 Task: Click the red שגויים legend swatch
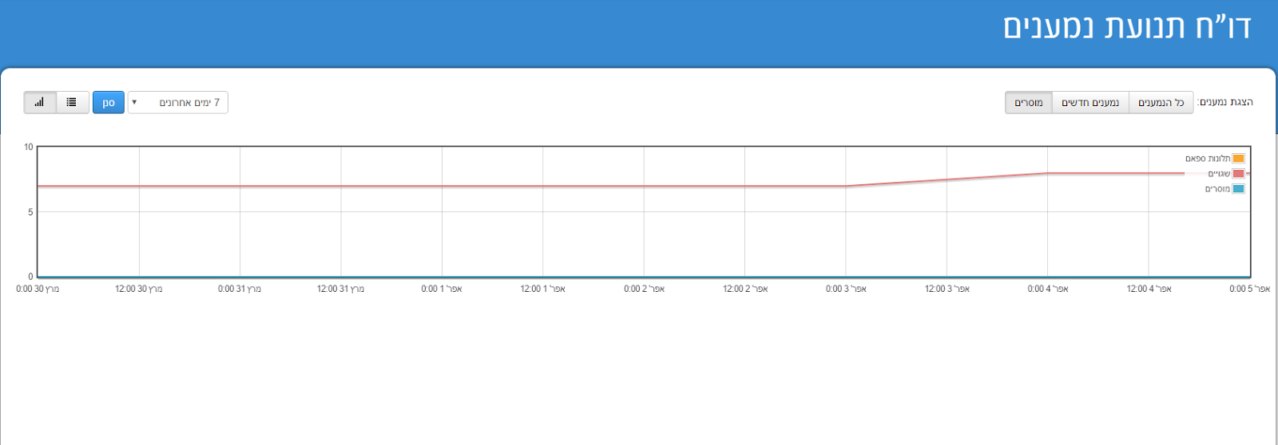tap(1238, 174)
